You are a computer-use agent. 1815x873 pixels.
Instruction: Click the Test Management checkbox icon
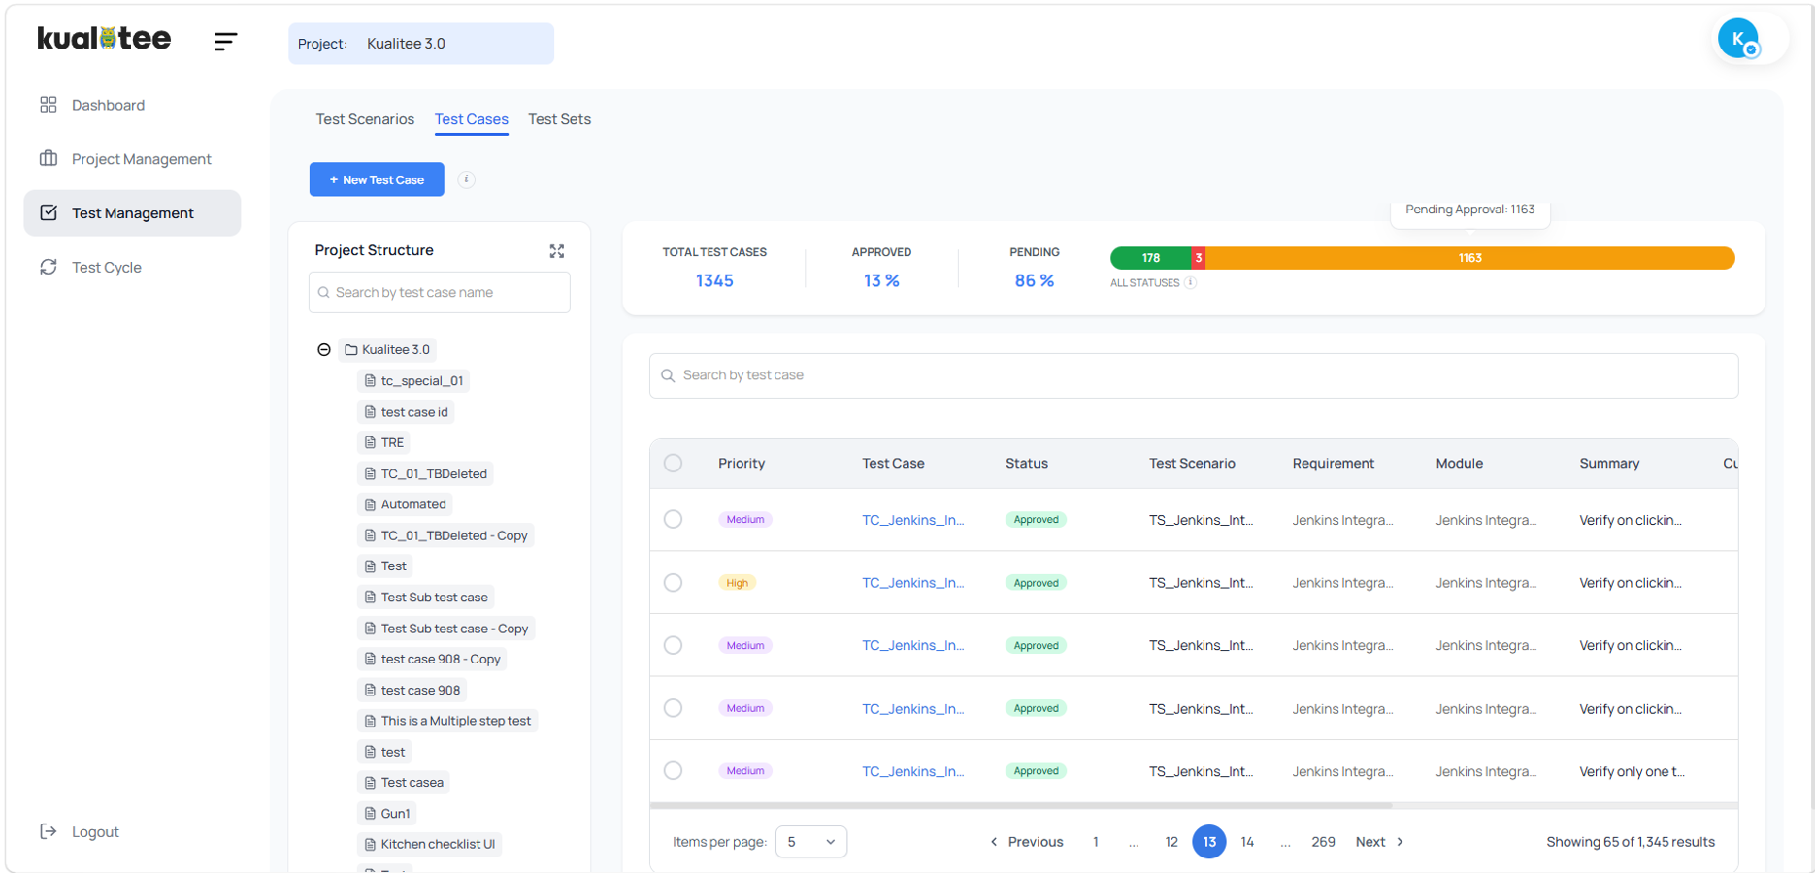tap(49, 212)
